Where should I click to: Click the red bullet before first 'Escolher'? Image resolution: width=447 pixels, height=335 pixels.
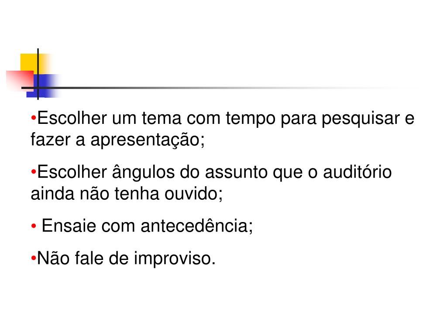[33, 118]
